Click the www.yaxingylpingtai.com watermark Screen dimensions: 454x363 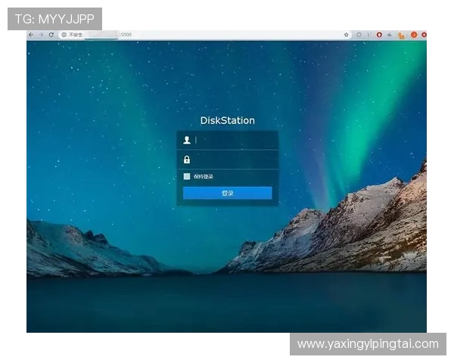point(367,344)
